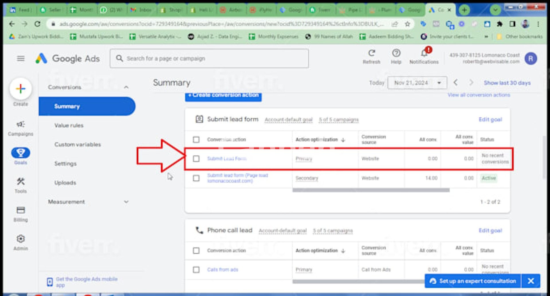Image resolution: width=550 pixels, height=296 pixels.
Task: Check the Submit Lead Form row checkbox
Action: point(196,159)
